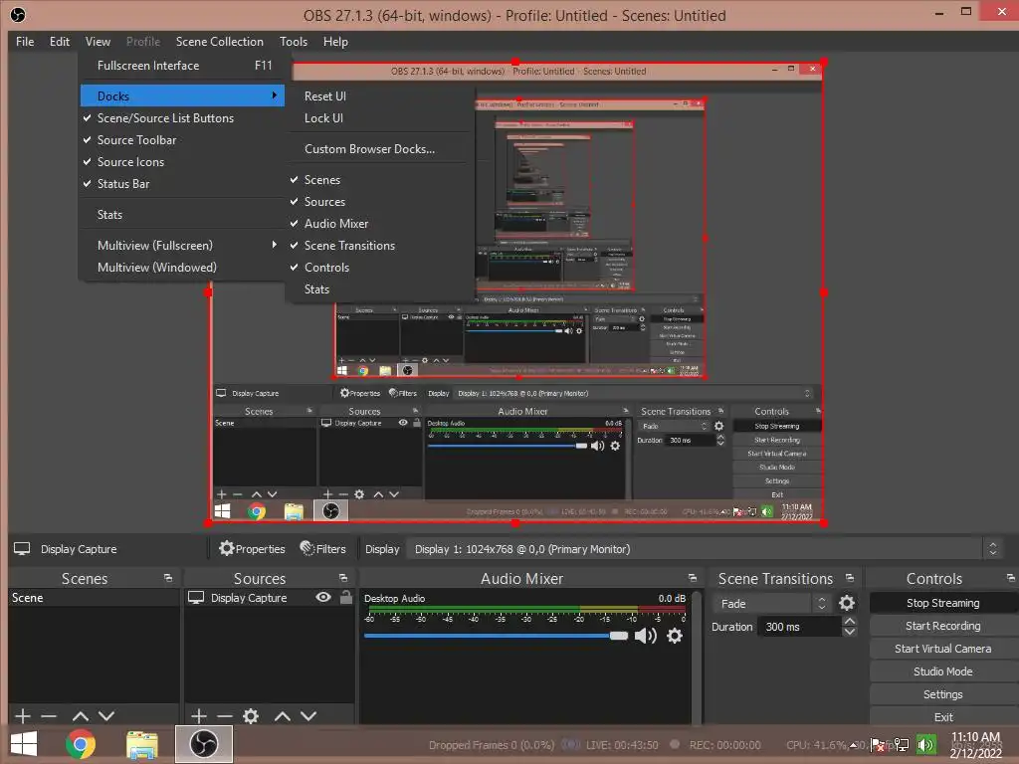Open transition properties gear next to Fade
The height and width of the screenshot is (764, 1019).
(847, 604)
